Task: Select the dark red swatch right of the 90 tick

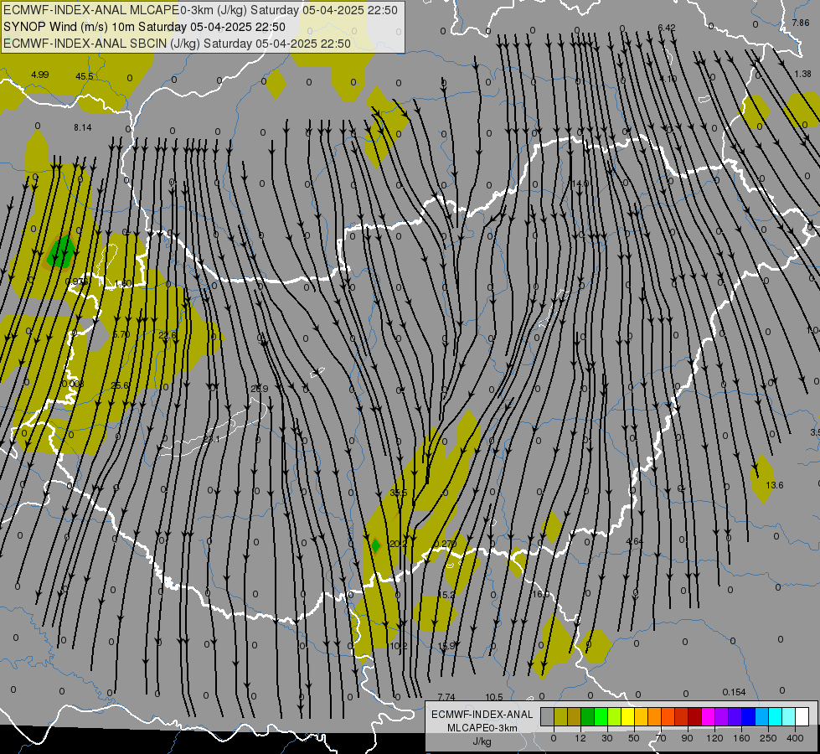Action: (694, 717)
